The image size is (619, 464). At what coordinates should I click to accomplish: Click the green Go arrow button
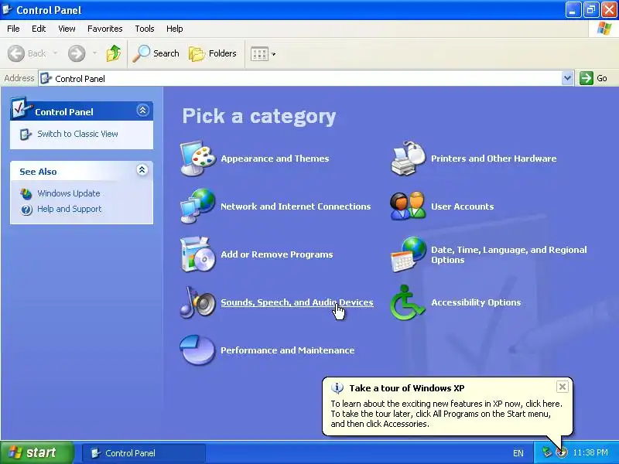[587, 78]
